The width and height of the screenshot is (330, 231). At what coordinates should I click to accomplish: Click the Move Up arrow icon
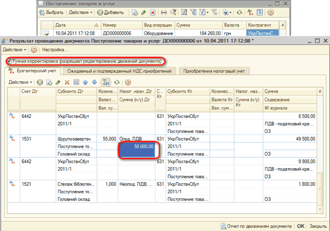tap(86, 82)
